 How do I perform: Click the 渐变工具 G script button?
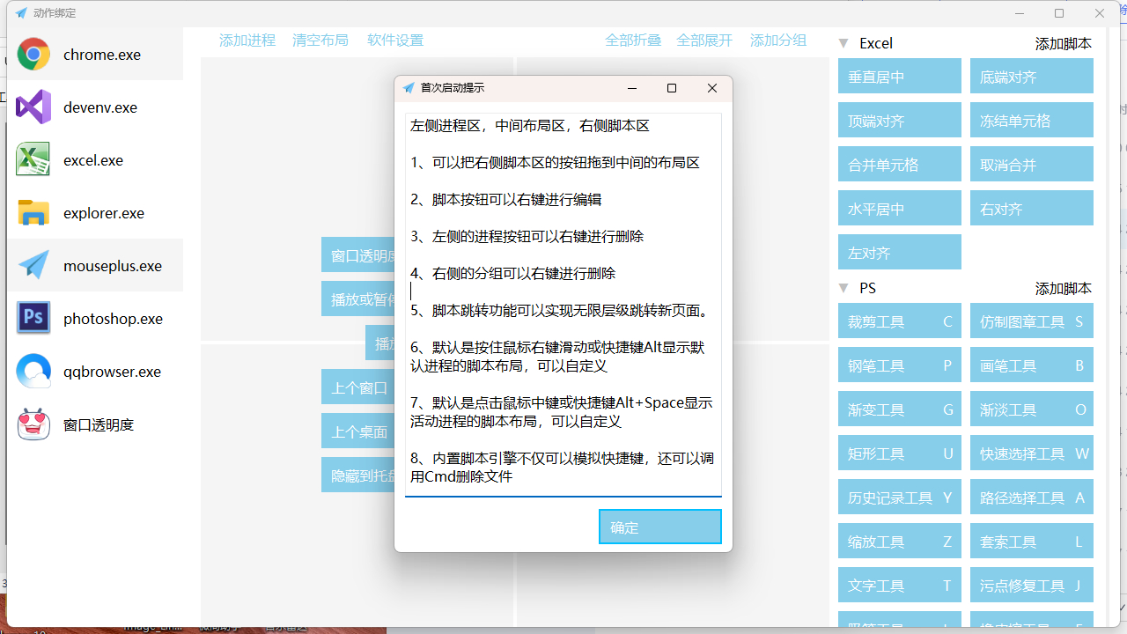pos(900,409)
